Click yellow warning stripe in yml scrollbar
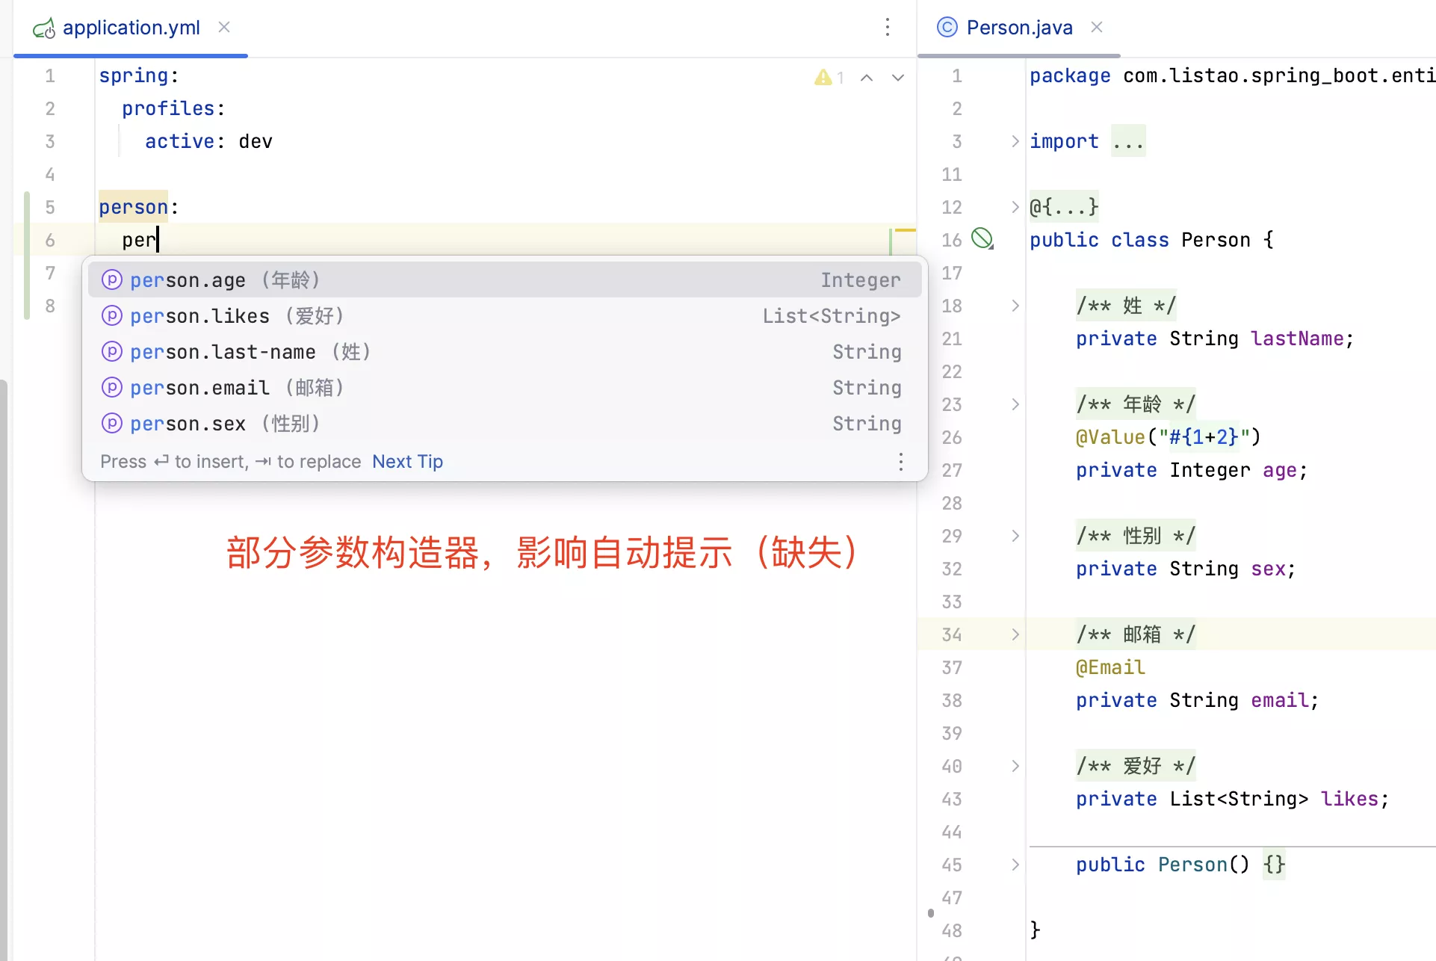Screen dimensions: 1436x961 (x=906, y=230)
